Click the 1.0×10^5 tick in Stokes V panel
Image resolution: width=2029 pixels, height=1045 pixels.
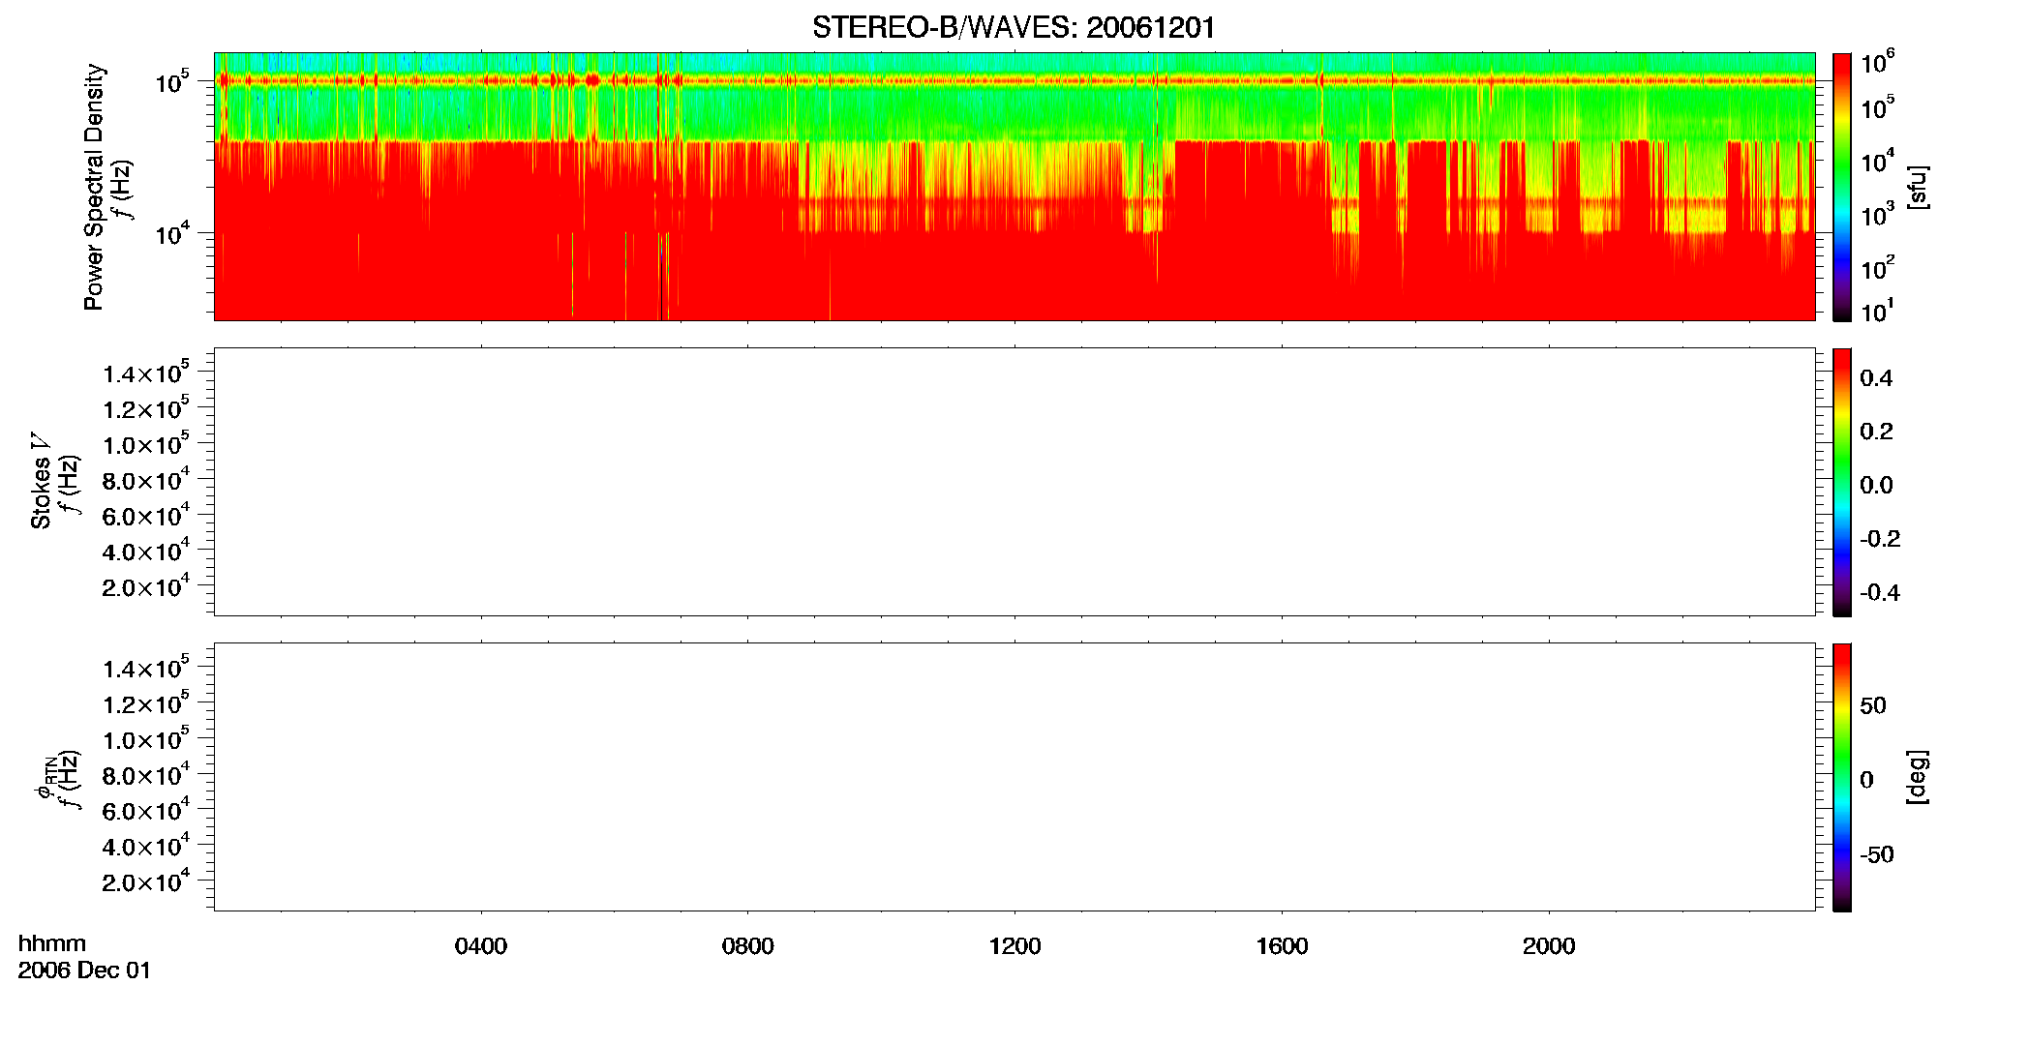click(146, 444)
